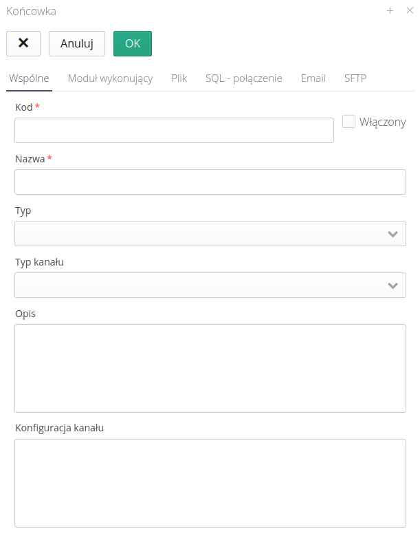Confirm with the green OK button
The image size is (420, 540).
click(133, 43)
